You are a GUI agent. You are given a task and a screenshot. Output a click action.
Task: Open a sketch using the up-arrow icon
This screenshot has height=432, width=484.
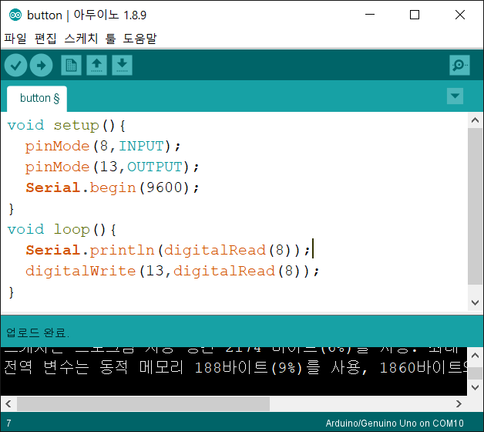pyautogui.click(x=96, y=66)
